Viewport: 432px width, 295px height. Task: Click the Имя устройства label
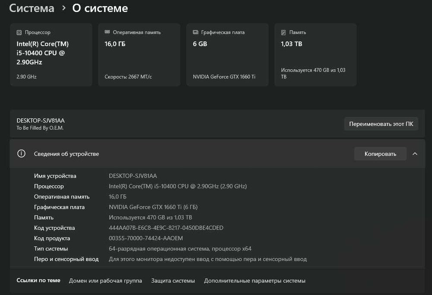55,176
